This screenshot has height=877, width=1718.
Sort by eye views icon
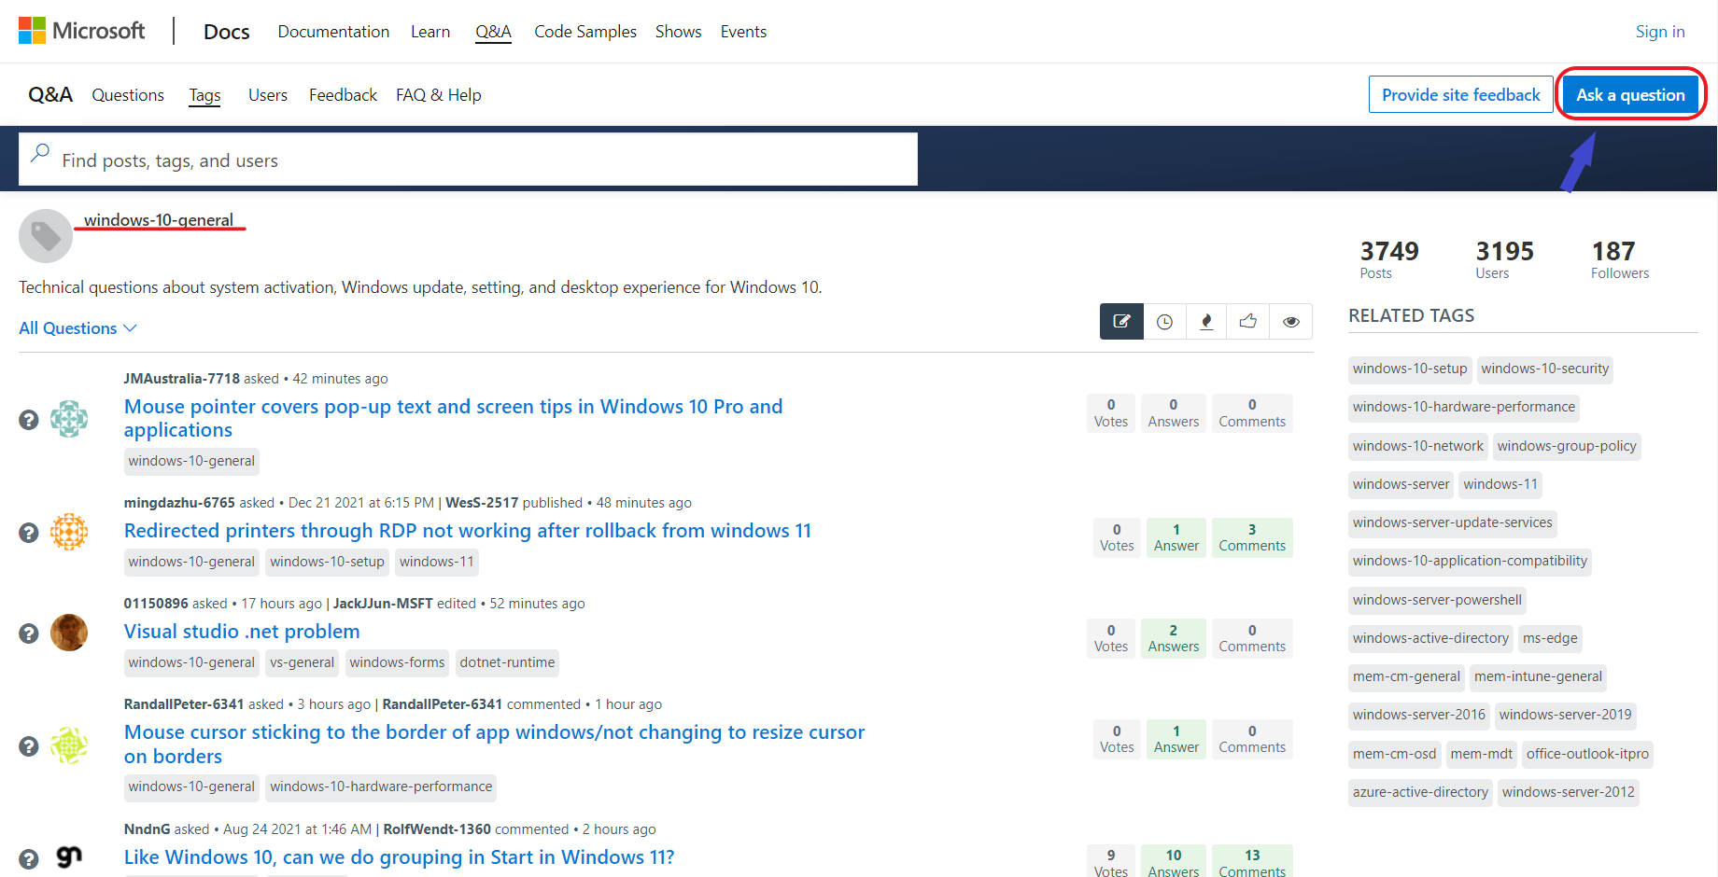[x=1291, y=322]
